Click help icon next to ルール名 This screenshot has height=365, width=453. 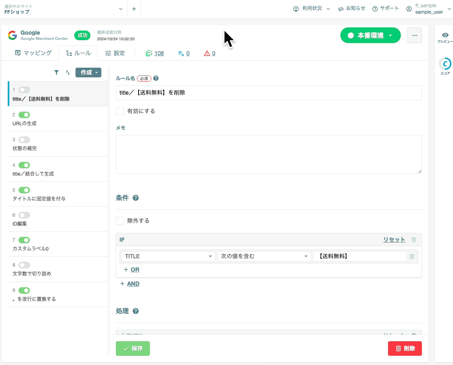pos(156,78)
